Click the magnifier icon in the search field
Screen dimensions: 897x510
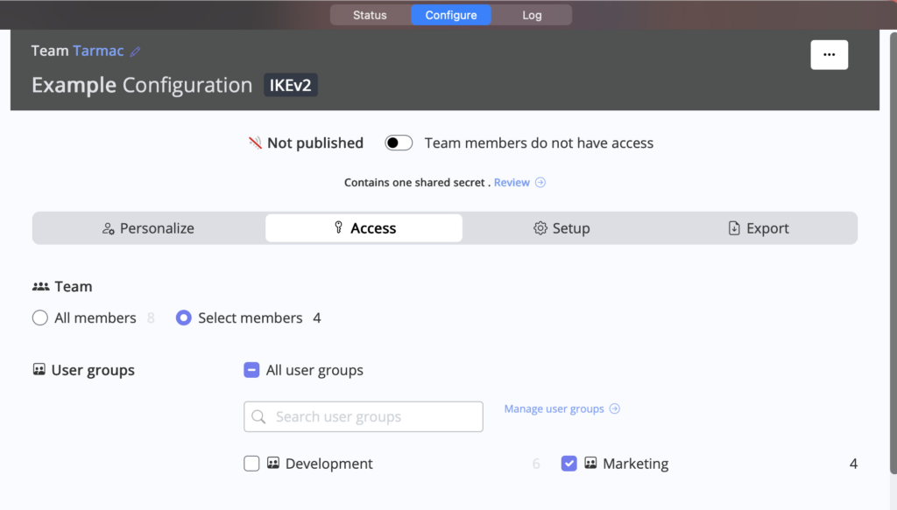click(x=258, y=416)
